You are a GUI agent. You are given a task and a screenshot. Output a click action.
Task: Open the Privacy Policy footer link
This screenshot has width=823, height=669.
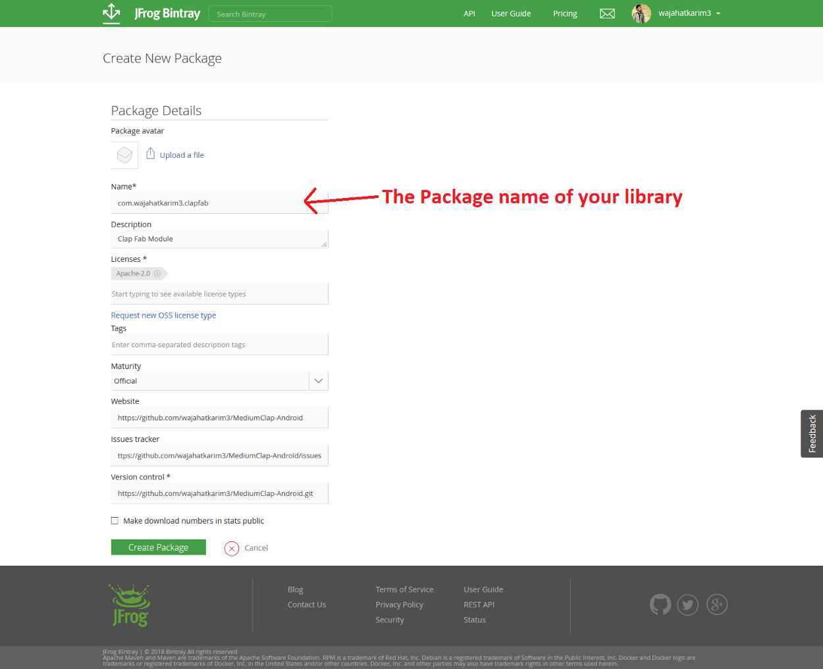(400, 605)
